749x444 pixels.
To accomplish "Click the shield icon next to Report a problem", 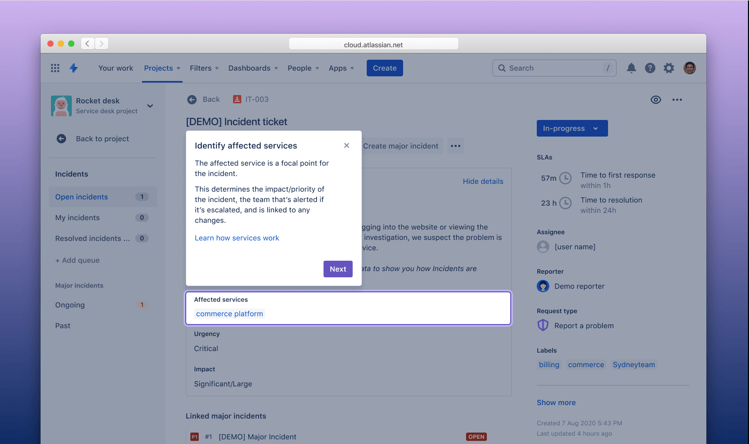I will pos(543,325).
